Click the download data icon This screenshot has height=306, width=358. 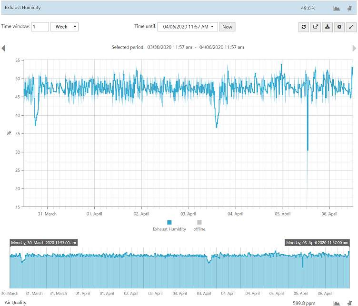point(328,27)
